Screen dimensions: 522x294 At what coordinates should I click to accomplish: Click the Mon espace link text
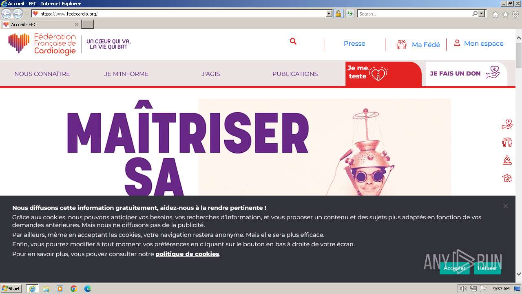pyautogui.click(x=484, y=44)
